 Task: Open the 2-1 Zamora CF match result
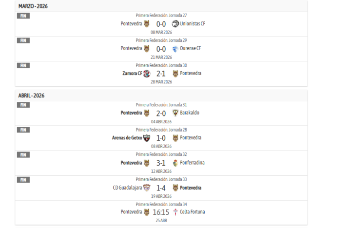point(161,74)
